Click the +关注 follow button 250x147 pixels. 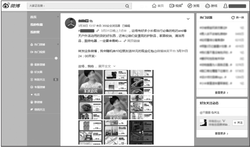point(238,122)
